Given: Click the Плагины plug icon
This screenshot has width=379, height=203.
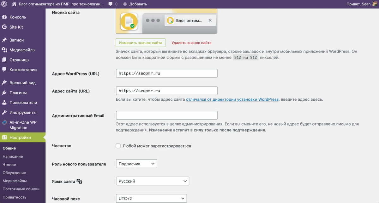Looking at the screenshot, I should click(x=4, y=93).
